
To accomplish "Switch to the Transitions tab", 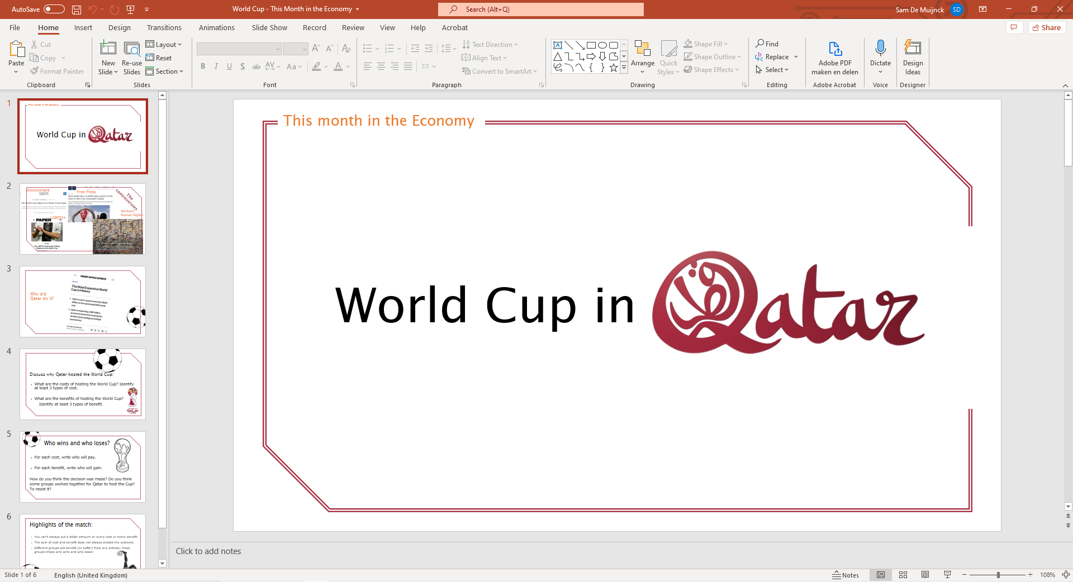I will click(x=164, y=27).
